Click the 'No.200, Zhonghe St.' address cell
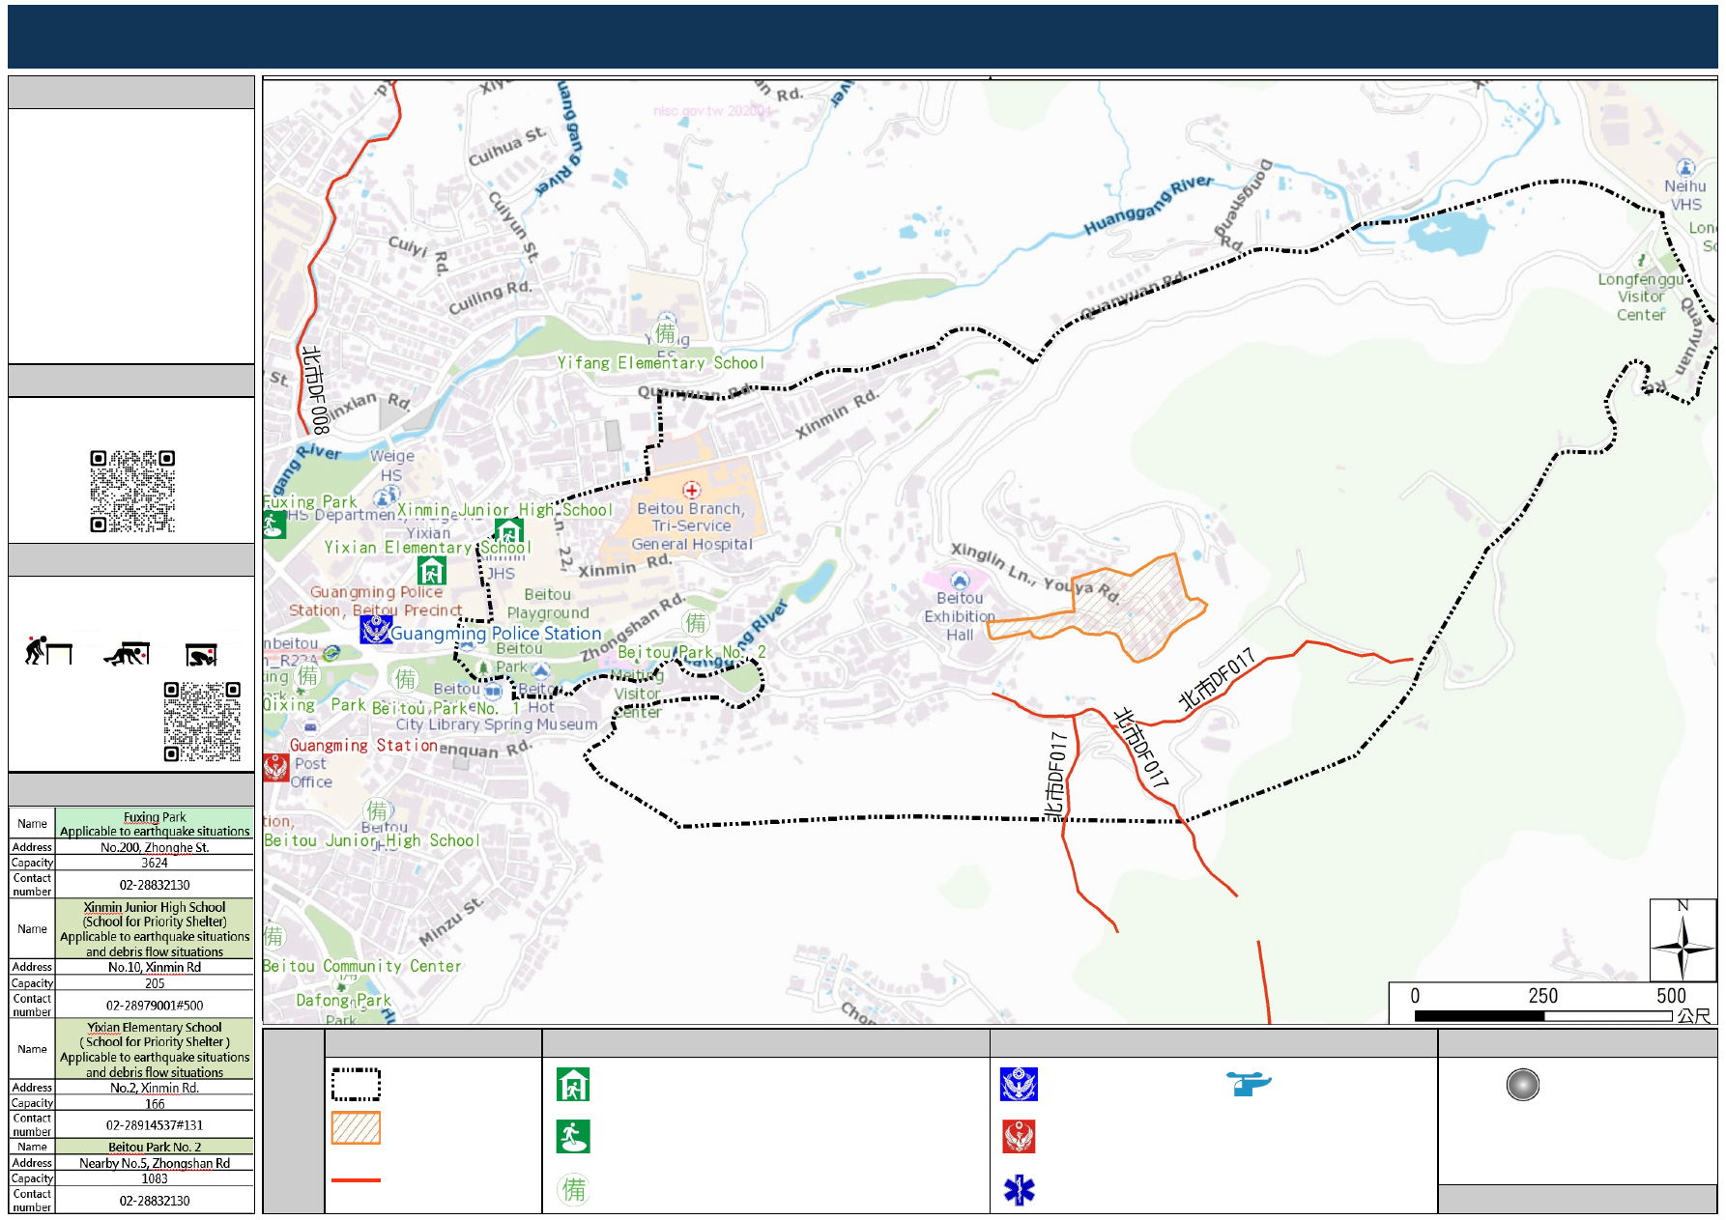 [155, 847]
